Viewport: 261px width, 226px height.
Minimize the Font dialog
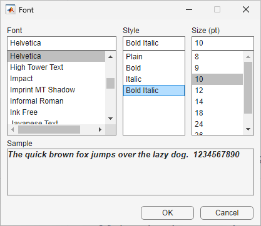point(189,9)
